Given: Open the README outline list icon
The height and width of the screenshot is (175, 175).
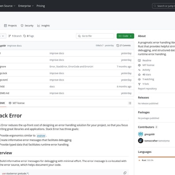Looking at the screenshot, I should (x=130, y=103).
